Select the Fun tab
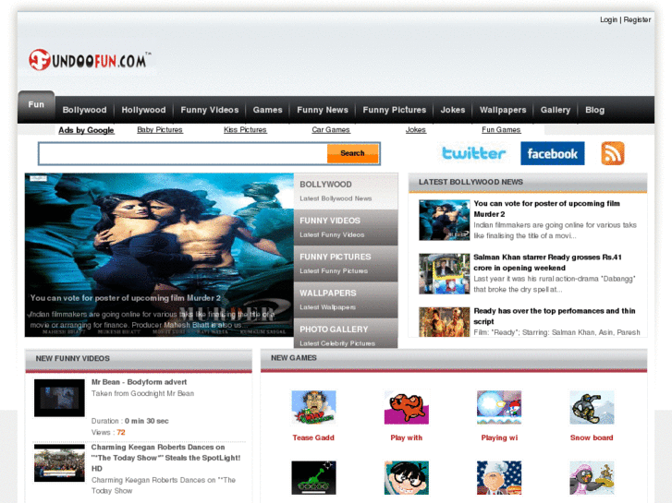 pyautogui.click(x=36, y=105)
